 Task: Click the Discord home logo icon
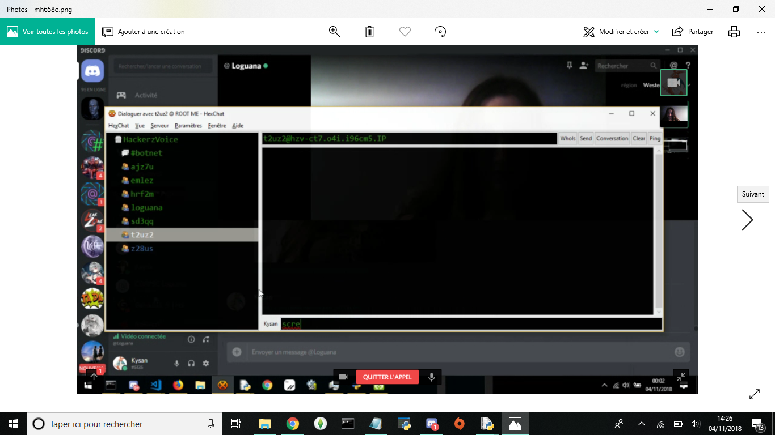[92, 71]
